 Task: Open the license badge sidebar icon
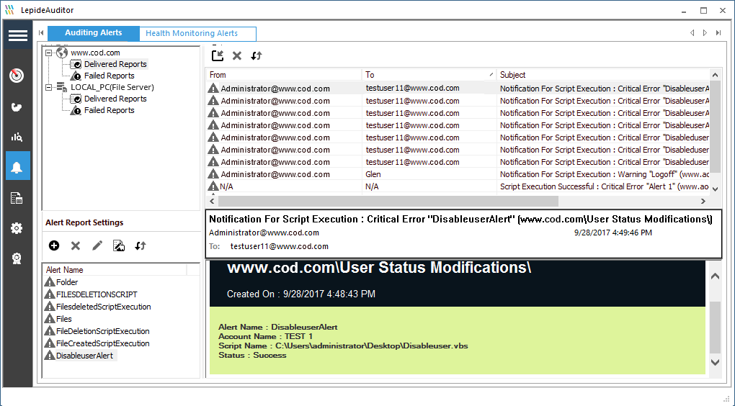[17, 259]
